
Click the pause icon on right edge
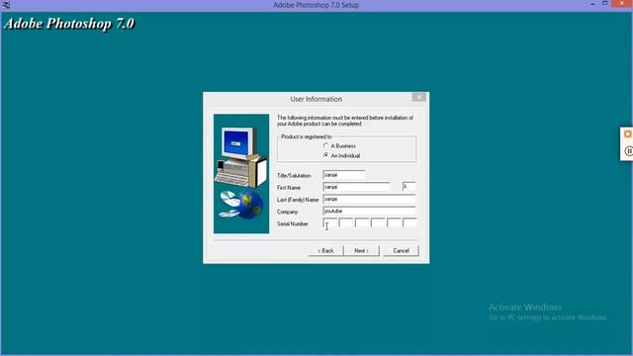click(x=629, y=151)
